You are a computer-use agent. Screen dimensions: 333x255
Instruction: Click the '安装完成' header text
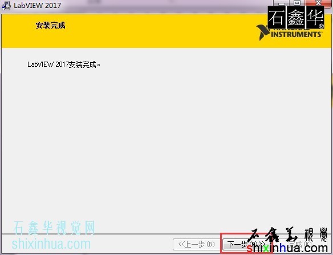click(50, 25)
